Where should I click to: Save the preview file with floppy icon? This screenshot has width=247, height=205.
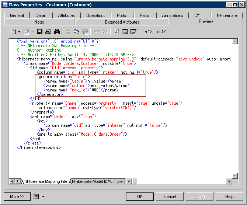point(40,32)
